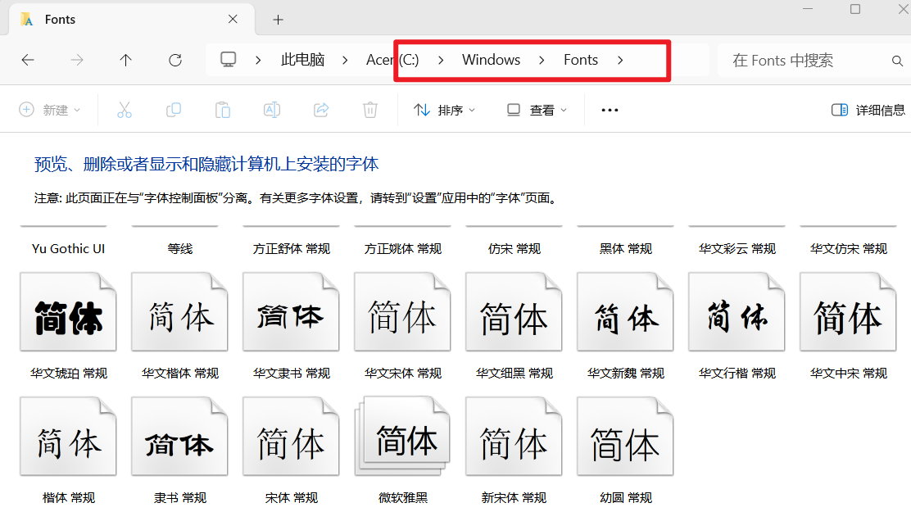Select the 华文宋体 常规 font thumbnail
Screen dimensions: 911x512
(402, 312)
